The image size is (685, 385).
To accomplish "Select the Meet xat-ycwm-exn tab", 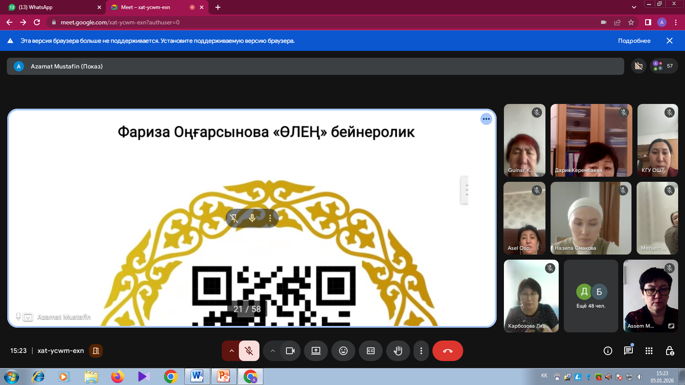I will coord(150,7).
